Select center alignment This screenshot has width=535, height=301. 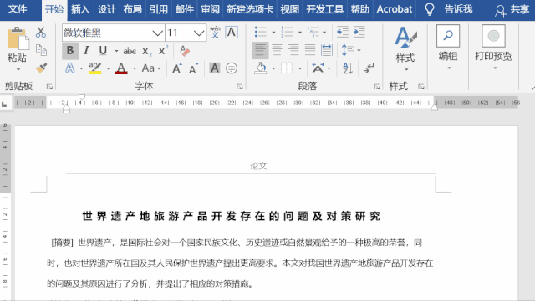(277, 50)
